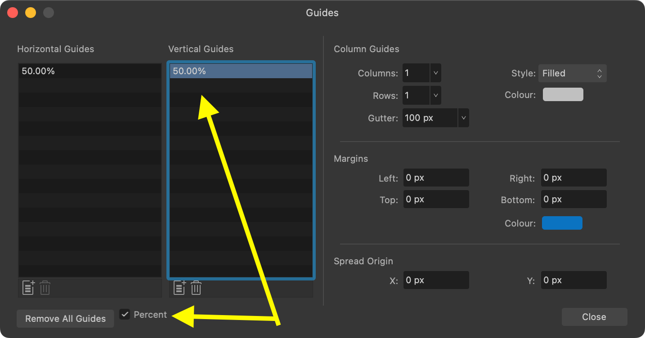Select the 50.00% vertical guide entry
This screenshot has width=645, height=338.
pos(240,71)
